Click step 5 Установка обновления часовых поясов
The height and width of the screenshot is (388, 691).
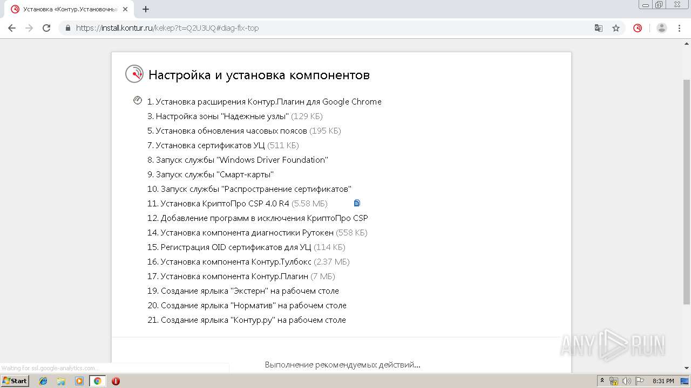tap(244, 130)
